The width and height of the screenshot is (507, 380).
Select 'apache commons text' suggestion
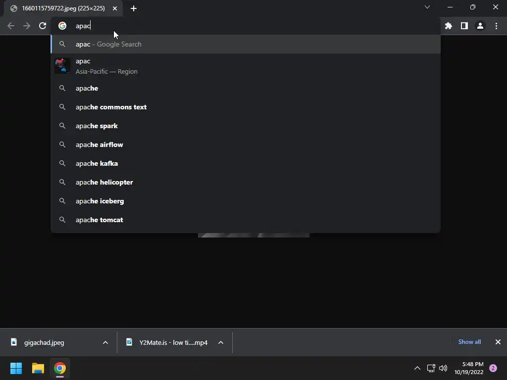tap(246, 107)
